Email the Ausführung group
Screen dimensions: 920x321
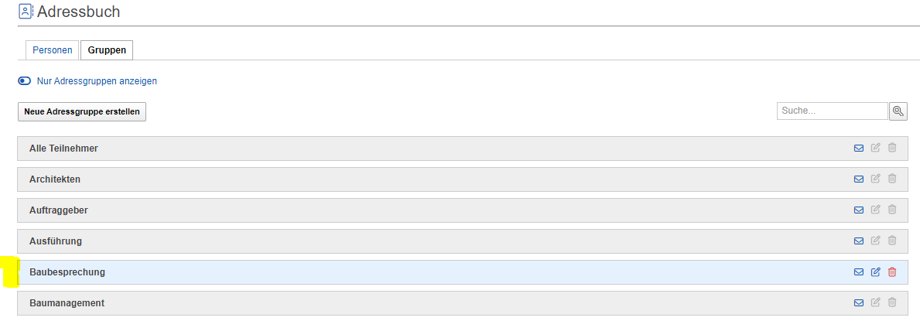click(x=858, y=241)
